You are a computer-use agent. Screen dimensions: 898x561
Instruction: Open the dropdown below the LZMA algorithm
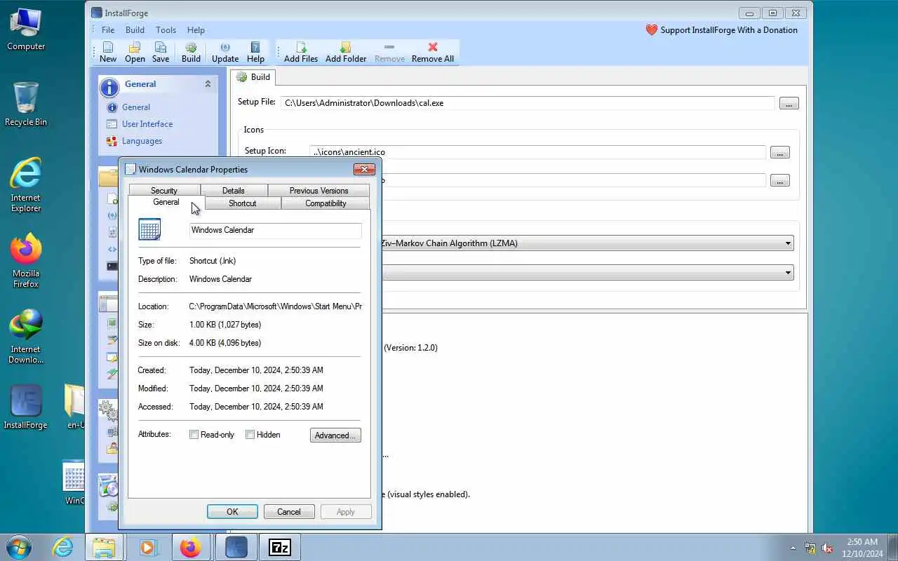click(x=788, y=272)
